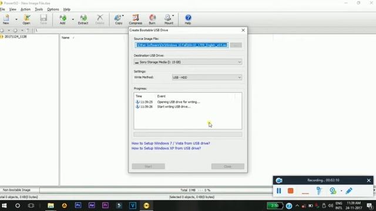The height and width of the screenshot is (211, 376).
Task: Click the greyed Save toolbar icon
Action: click(43, 19)
